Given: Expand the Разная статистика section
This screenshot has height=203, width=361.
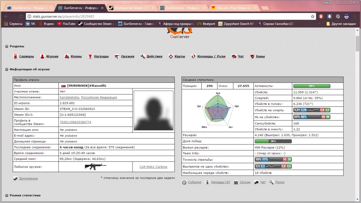Looking at the screenshot, I should click(7, 195).
